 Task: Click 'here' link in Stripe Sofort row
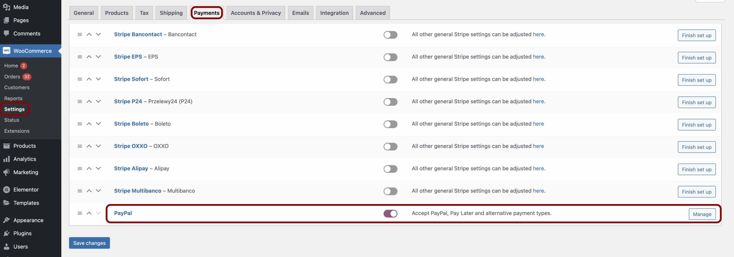click(538, 79)
